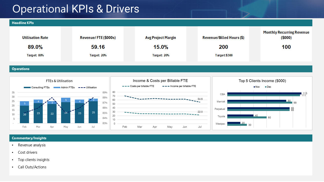Viewport: 324px width, 182px height.
Task: Click the Revenue analysis bullet point
Action: click(32, 145)
